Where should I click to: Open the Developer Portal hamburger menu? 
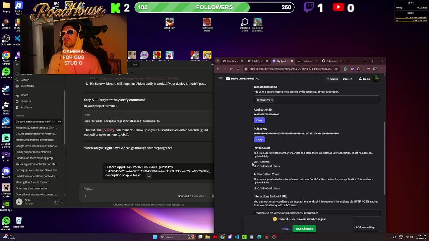221,79
